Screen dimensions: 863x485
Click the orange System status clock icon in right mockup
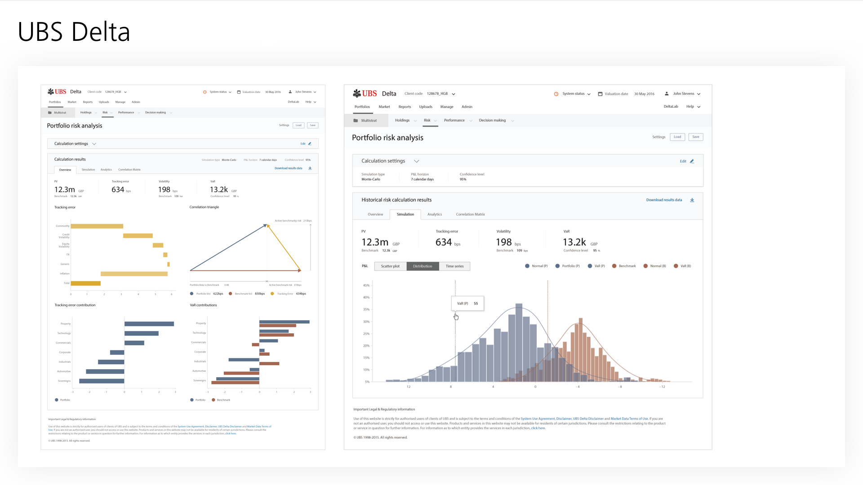(556, 94)
